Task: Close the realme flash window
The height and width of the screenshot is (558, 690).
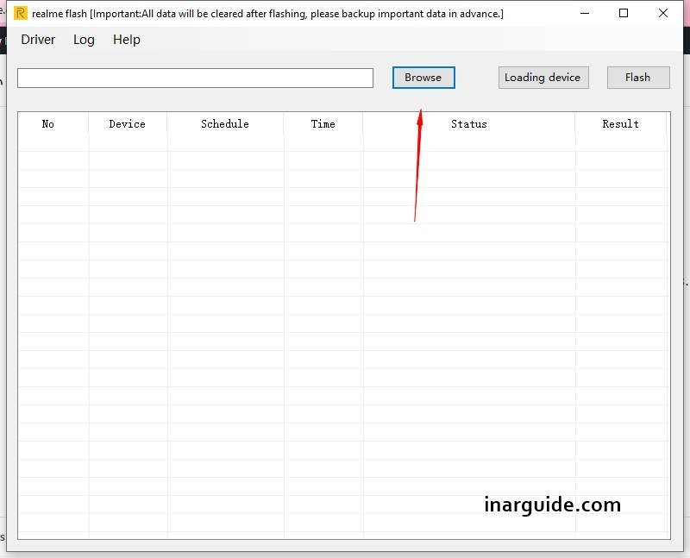Action: point(663,13)
